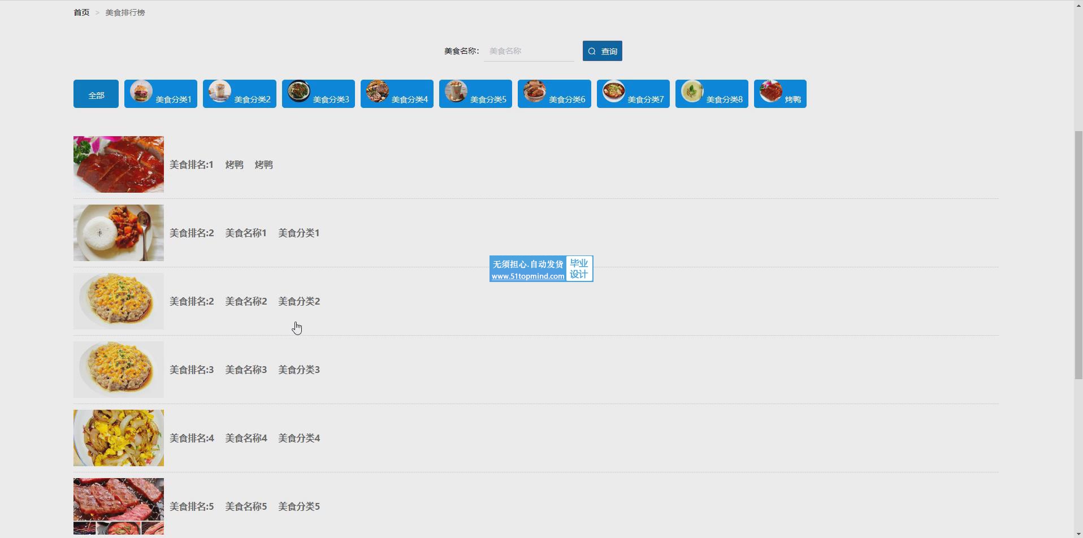Open the thumbnail for 美食名称2
1083x538 pixels.
119,301
